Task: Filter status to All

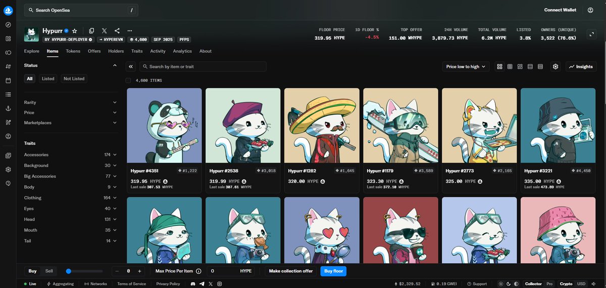Action: tap(30, 79)
